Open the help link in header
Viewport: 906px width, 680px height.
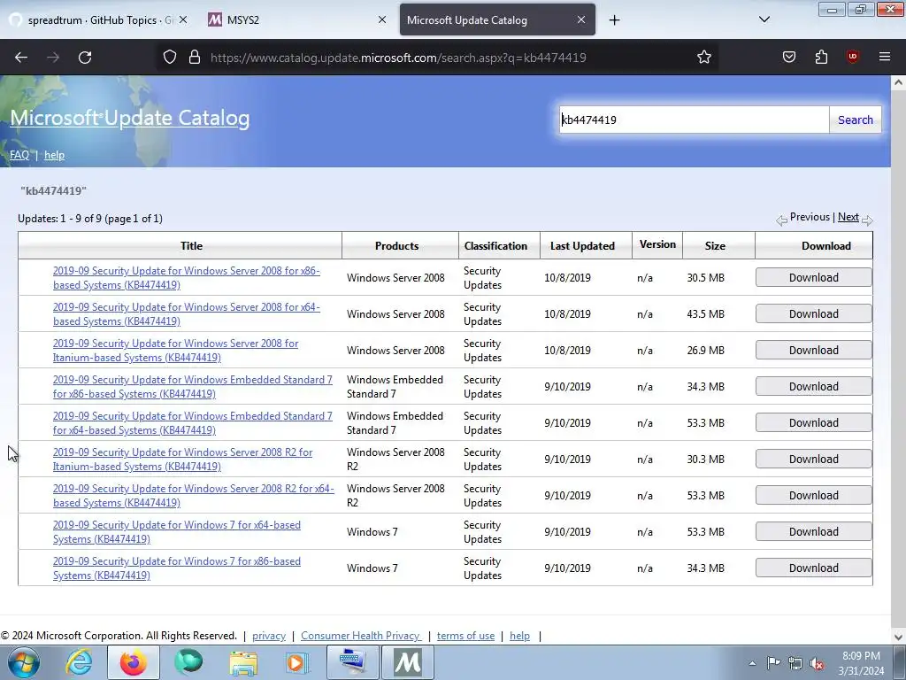pos(54,155)
